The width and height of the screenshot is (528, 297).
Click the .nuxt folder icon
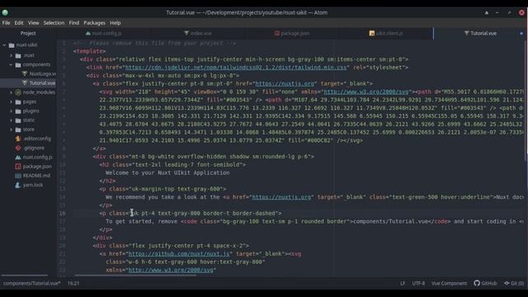18,55
